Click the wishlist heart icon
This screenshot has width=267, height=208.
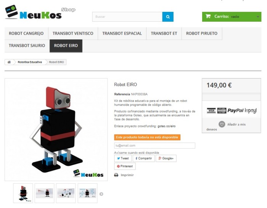pyautogui.click(x=222, y=124)
